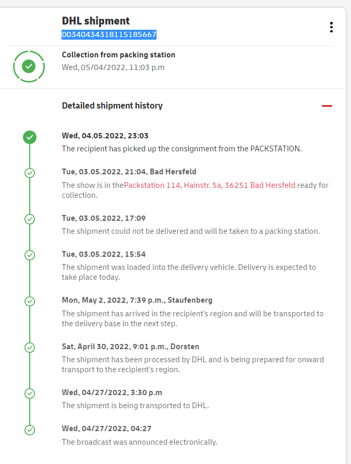Click the Detailed shipment history title
The height and width of the screenshot is (464, 351).
pos(112,105)
